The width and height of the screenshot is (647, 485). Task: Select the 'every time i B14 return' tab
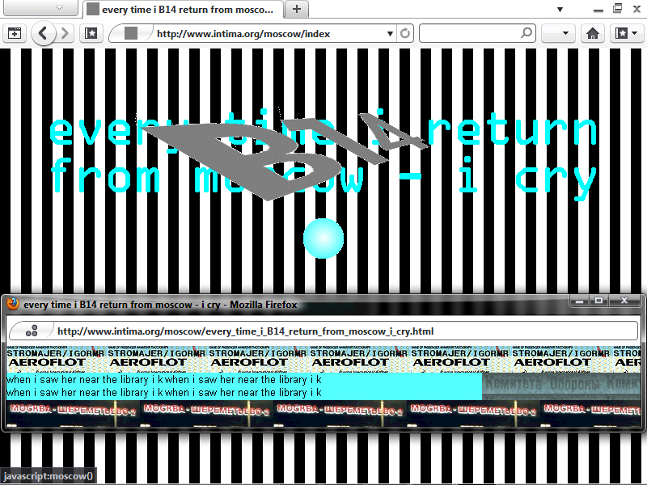pyautogui.click(x=184, y=10)
